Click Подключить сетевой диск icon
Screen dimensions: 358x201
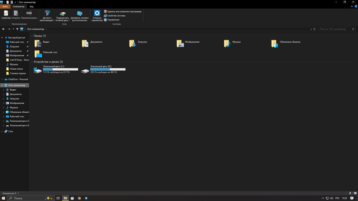[63, 13]
